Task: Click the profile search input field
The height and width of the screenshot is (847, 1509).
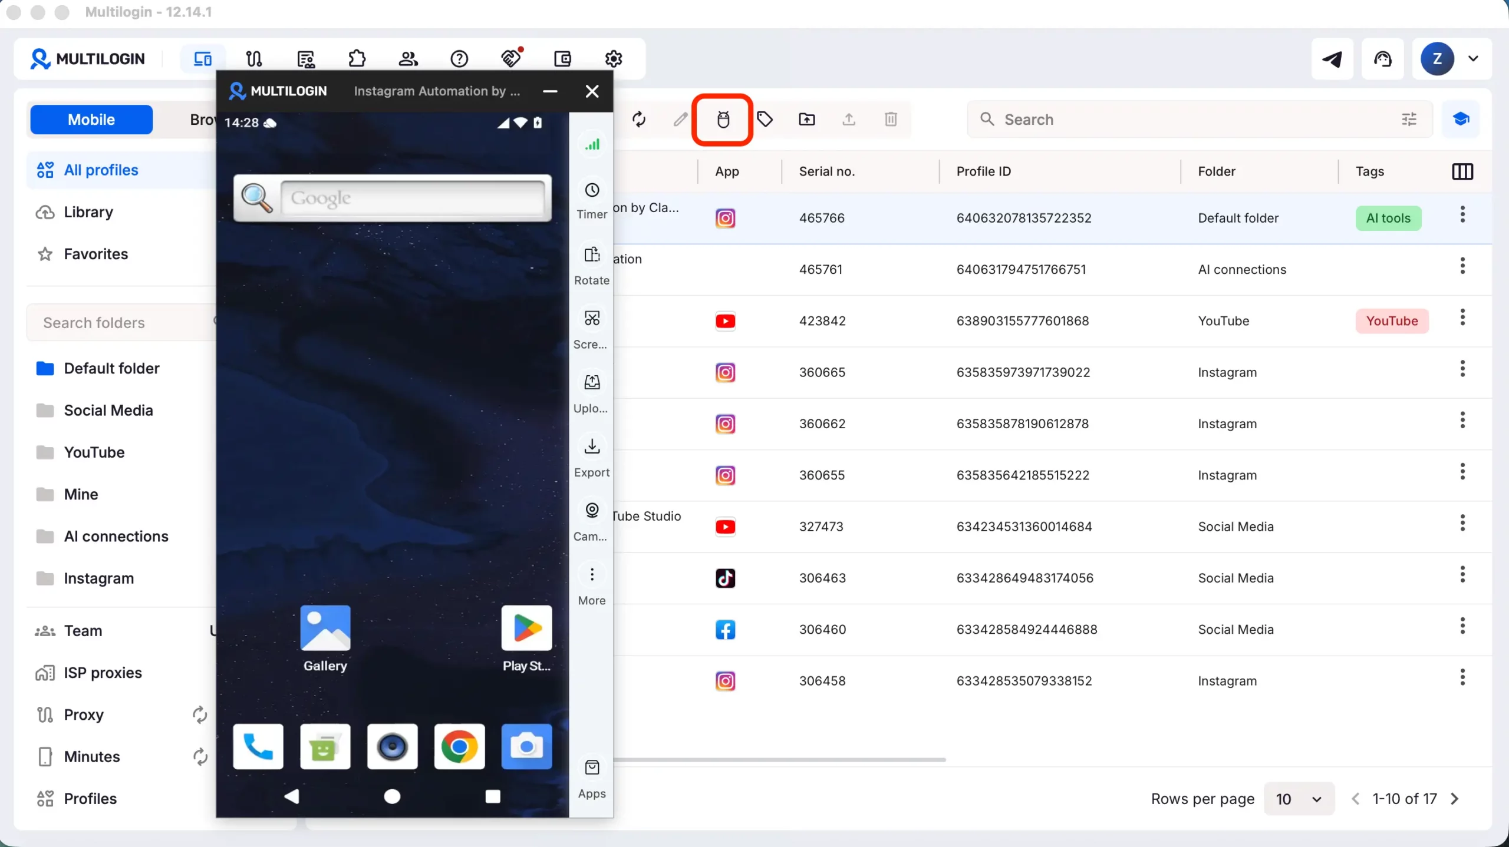Action: [x=1200, y=120]
